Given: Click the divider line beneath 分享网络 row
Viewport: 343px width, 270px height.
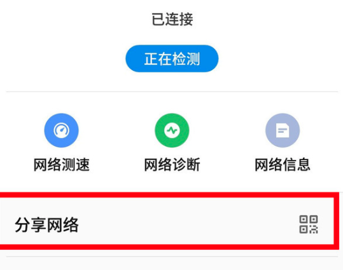Looking at the screenshot, I should click(x=172, y=257).
